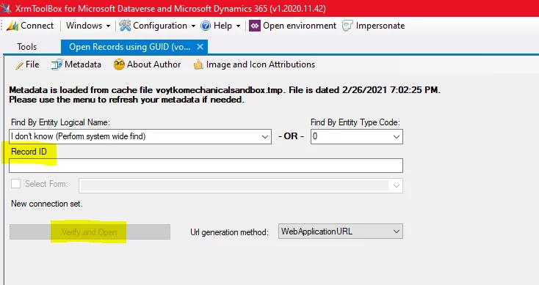This screenshot has width=539, height=285.
Task: Open the Url generation method dropdown
Action: click(x=396, y=232)
